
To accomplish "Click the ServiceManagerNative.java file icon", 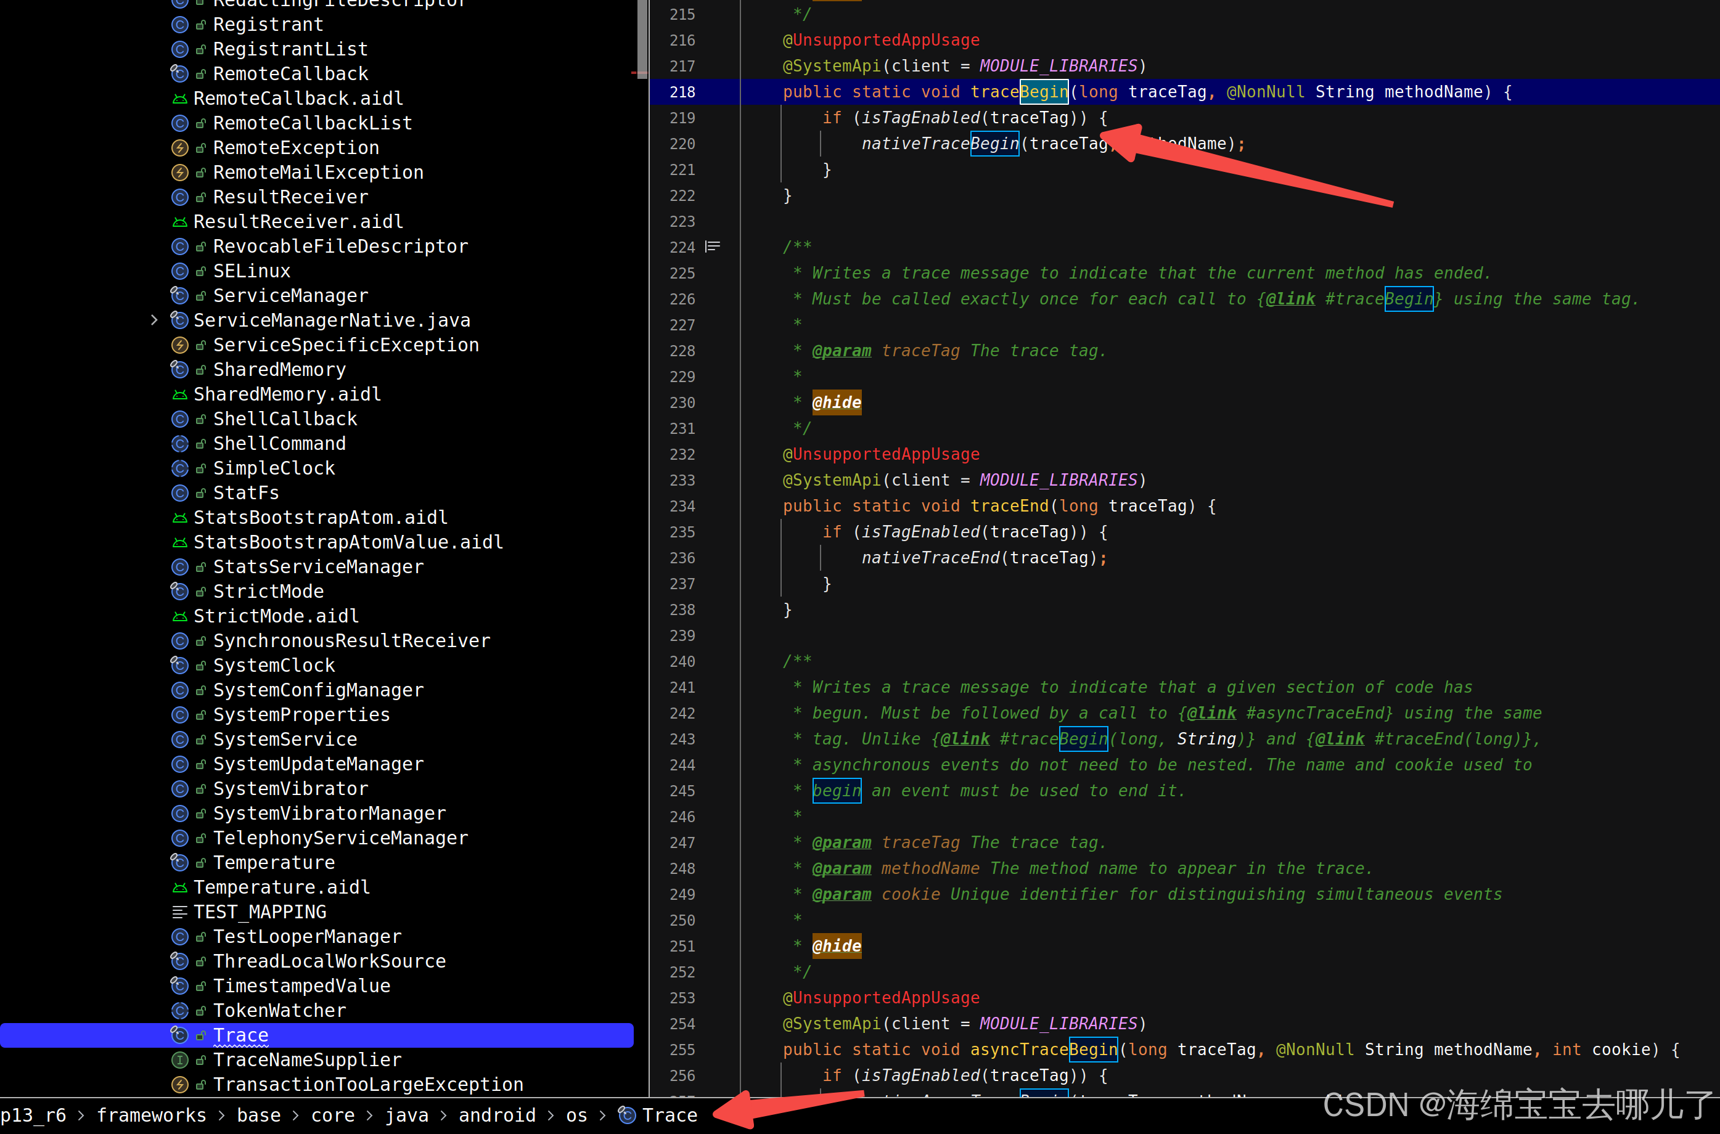I will pyautogui.click(x=179, y=320).
